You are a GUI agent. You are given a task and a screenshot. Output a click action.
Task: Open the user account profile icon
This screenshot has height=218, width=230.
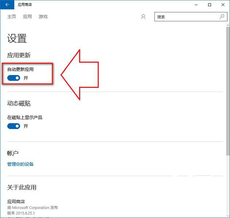(x=143, y=17)
